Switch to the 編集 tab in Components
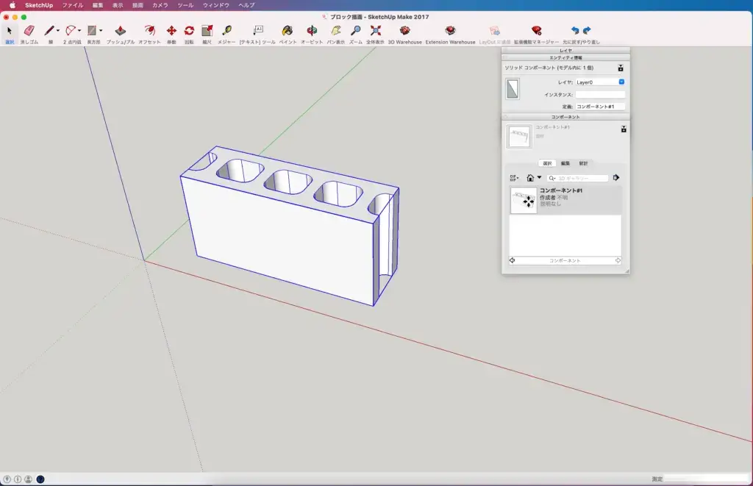 click(x=565, y=163)
